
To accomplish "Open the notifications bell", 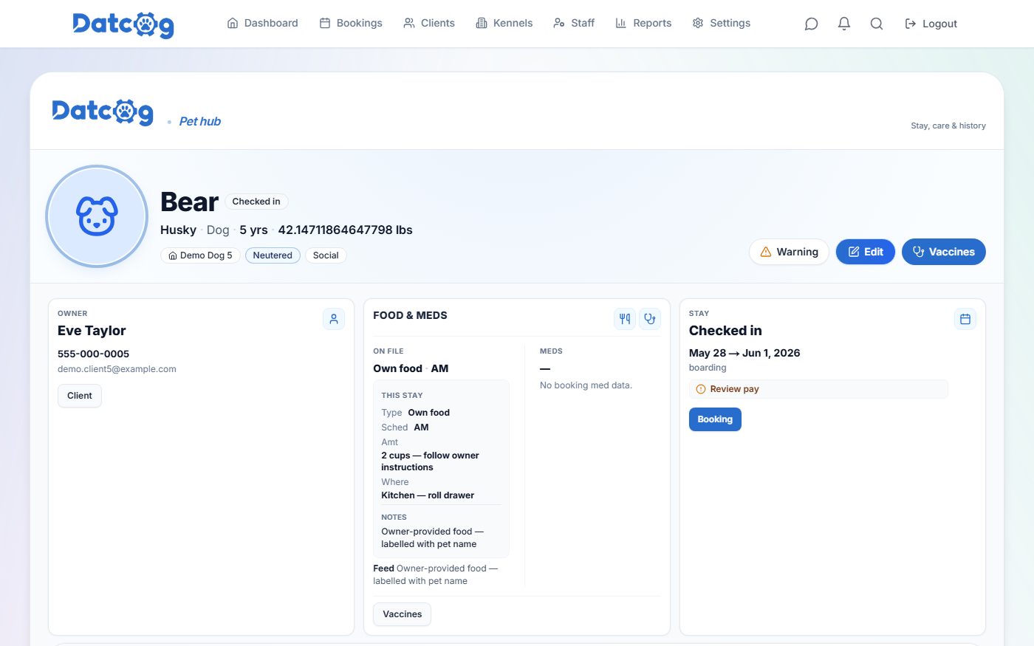I will click(x=844, y=24).
